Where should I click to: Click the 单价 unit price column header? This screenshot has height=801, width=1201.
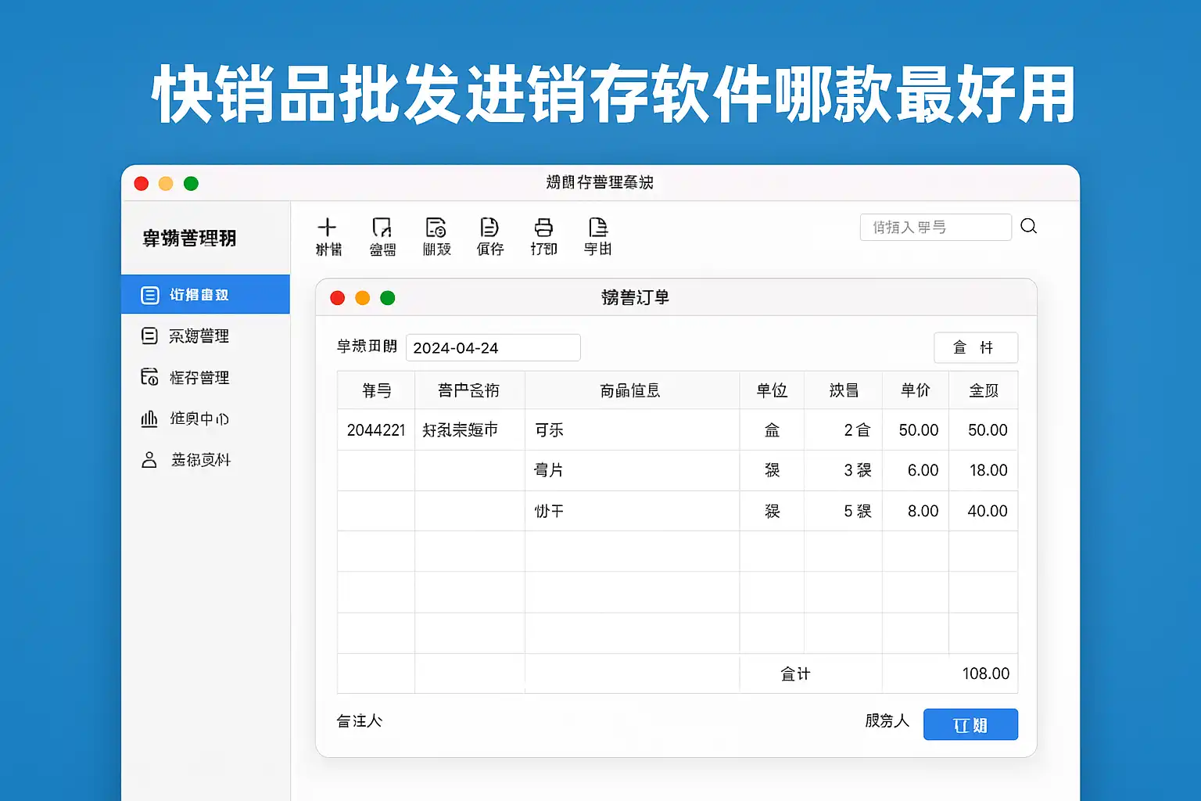tap(915, 390)
